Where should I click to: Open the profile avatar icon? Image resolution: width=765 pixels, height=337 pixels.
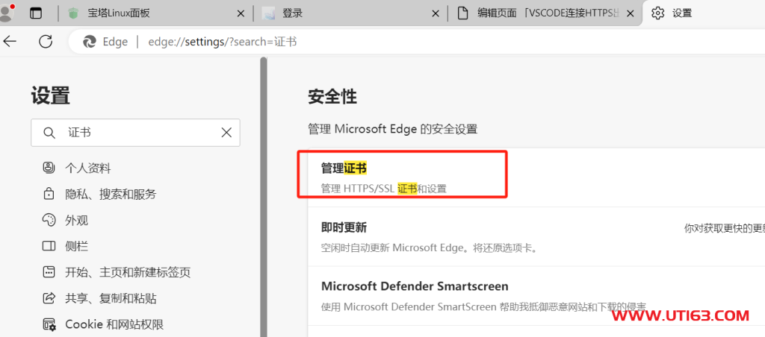[x=6, y=13]
